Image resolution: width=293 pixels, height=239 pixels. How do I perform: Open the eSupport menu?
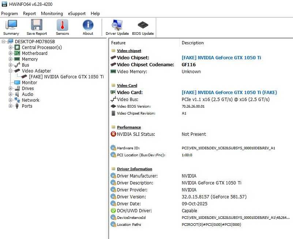tap(77, 14)
